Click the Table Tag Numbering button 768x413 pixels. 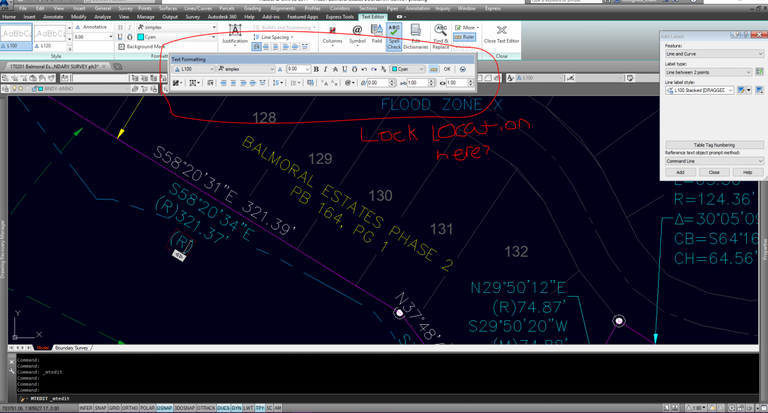(x=714, y=145)
